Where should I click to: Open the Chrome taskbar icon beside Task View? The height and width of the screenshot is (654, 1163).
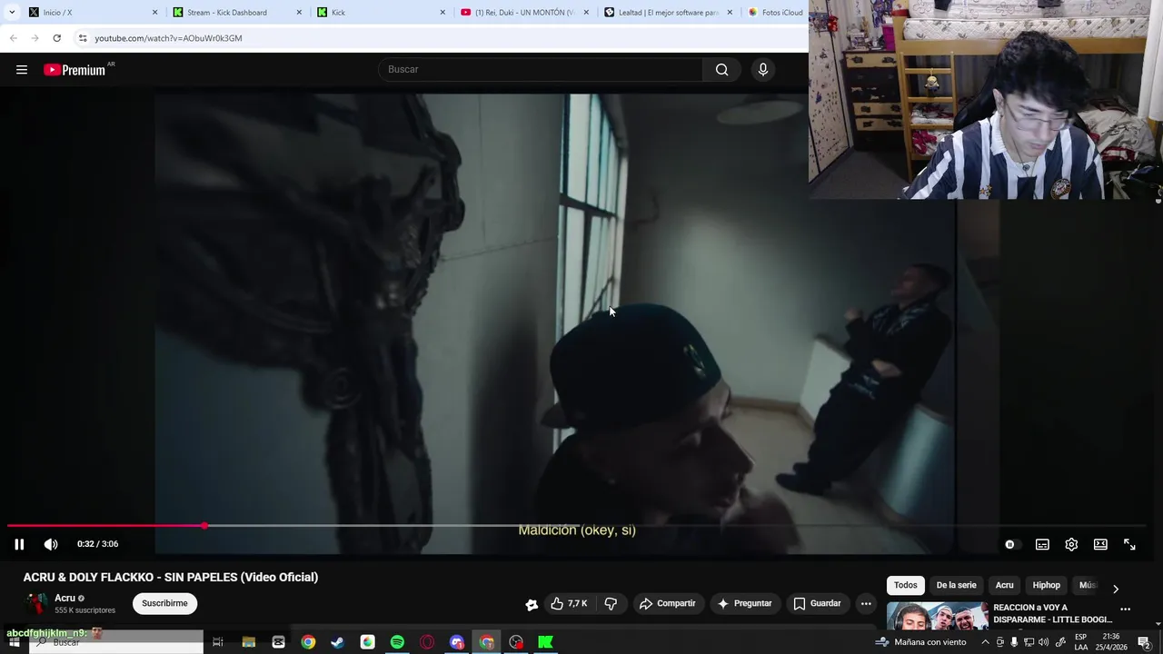point(308,642)
